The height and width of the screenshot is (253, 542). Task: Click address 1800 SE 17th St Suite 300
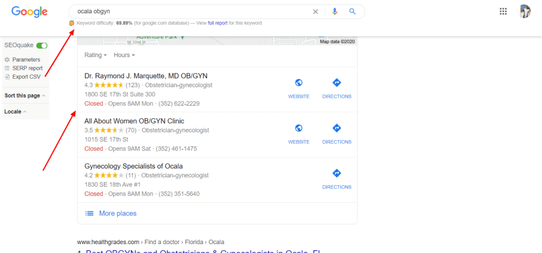(120, 94)
